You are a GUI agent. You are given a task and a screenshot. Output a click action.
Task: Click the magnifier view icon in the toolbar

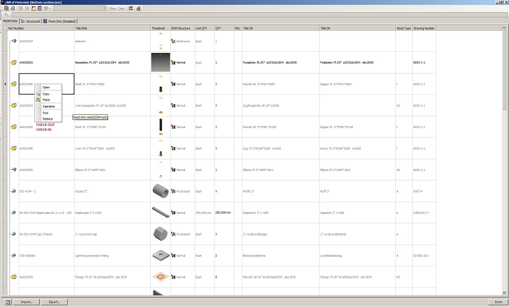(12, 7)
